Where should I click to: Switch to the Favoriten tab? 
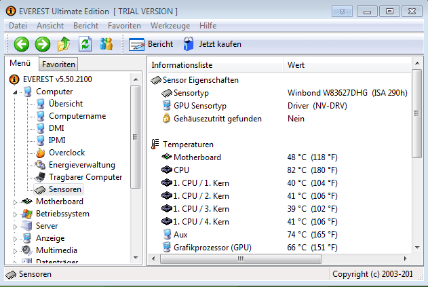58,64
